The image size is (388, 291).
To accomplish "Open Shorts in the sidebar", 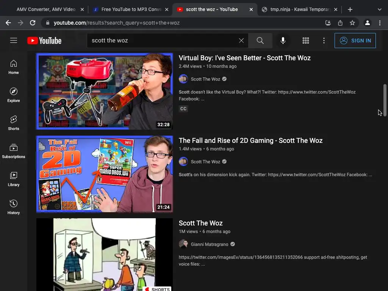I will pyautogui.click(x=14, y=123).
